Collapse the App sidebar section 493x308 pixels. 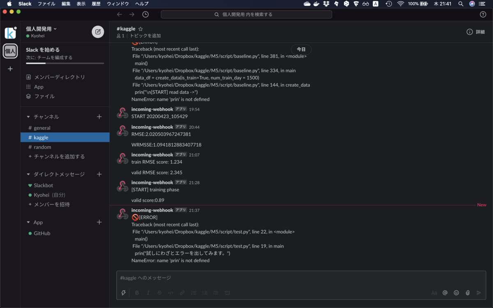[x=28, y=222]
